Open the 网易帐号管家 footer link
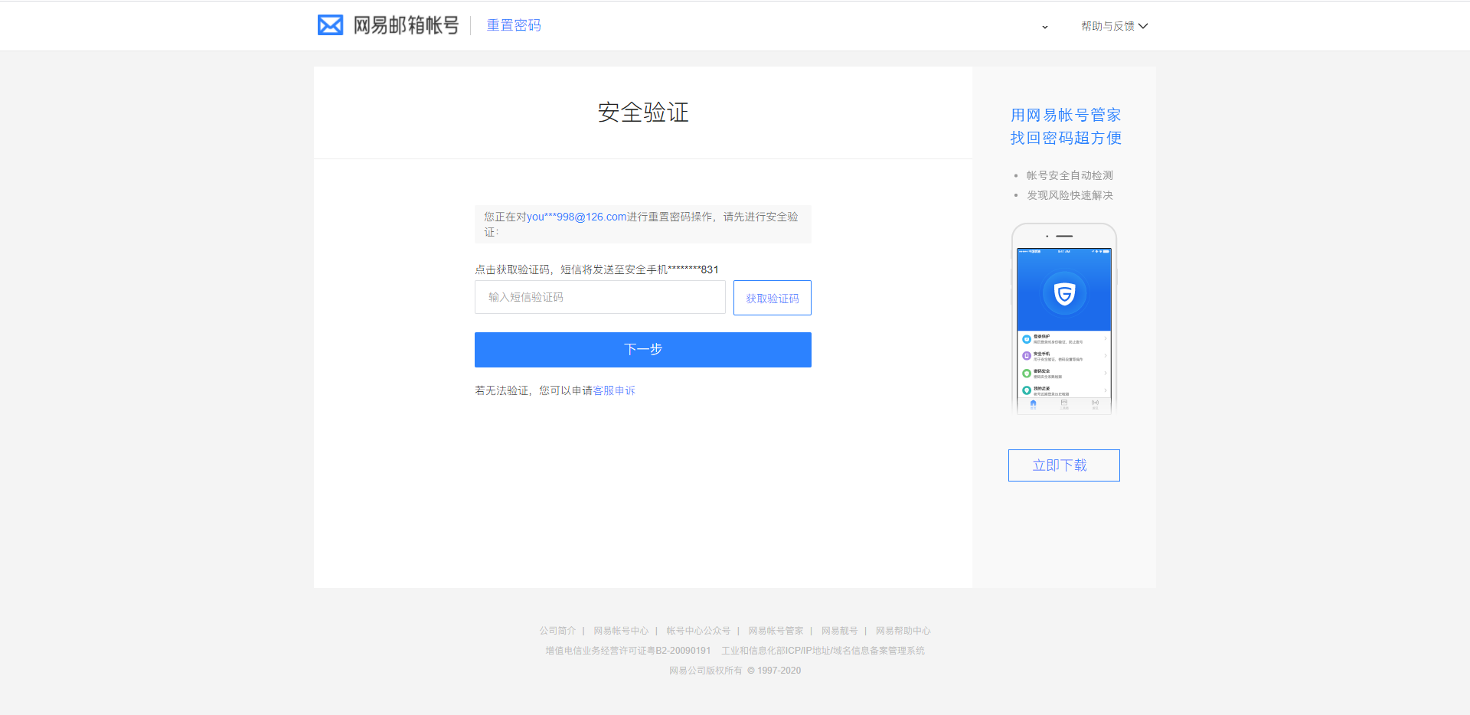 pyautogui.click(x=775, y=630)
